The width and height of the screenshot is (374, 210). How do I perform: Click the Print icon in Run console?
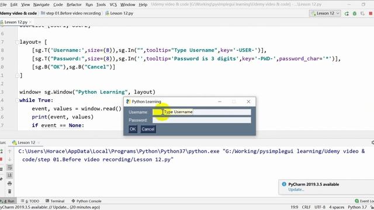(9, 183)
